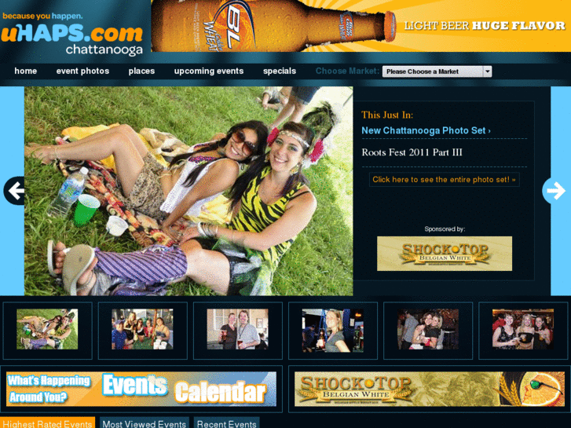Click the 'This Just In:' heading
The width and height of the screenshot is (571, 428).
pos(387,115)
